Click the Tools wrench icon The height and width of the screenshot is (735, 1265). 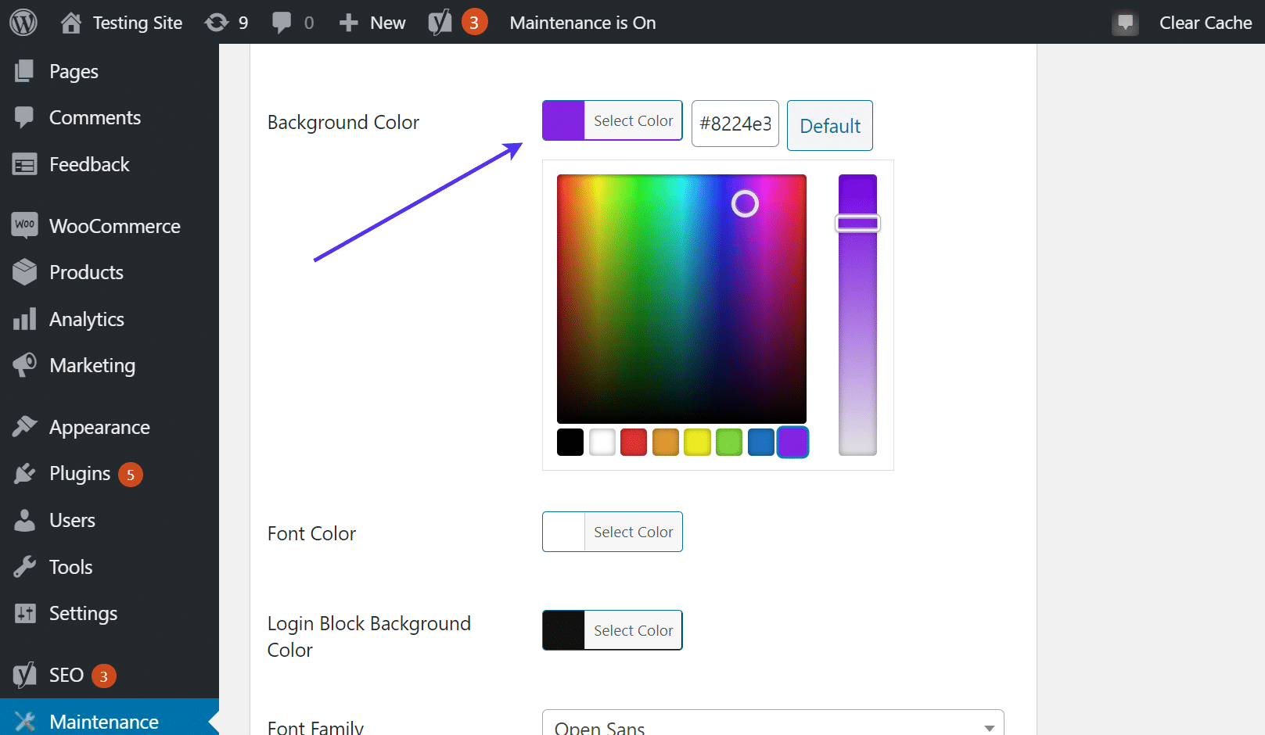[24, 566]
